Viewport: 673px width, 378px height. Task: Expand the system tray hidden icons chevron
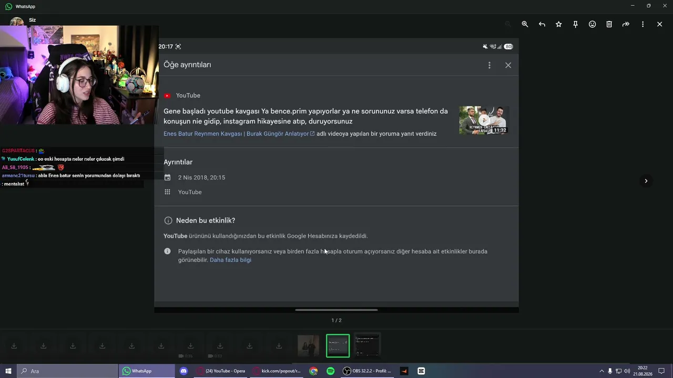(602, 371)
